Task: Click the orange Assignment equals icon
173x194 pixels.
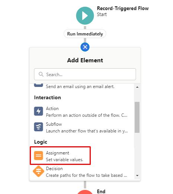Action: (39, 156)
